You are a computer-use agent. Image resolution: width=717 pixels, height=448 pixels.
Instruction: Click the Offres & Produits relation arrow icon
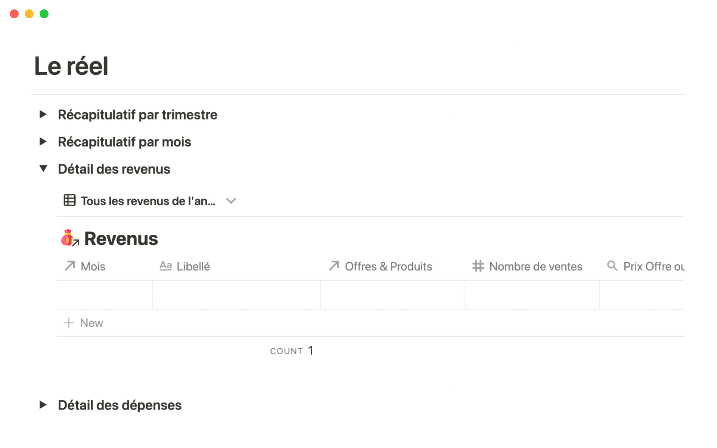334,266
